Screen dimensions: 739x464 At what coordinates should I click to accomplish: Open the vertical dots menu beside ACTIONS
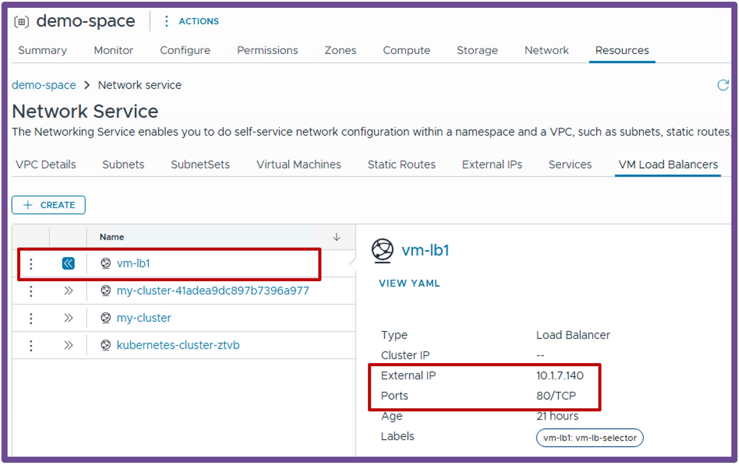[x=166, y=21]
